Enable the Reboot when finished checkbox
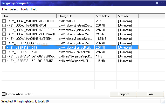This screenshot has height=104, width=166. coord(4,94)
